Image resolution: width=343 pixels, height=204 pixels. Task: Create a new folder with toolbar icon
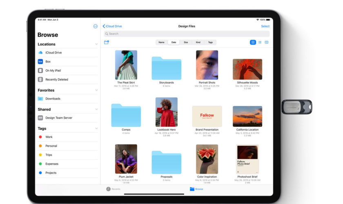pyautogui.click(x=107, y=42)
